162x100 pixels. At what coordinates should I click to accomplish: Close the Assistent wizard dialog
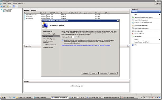click(118, 21)
